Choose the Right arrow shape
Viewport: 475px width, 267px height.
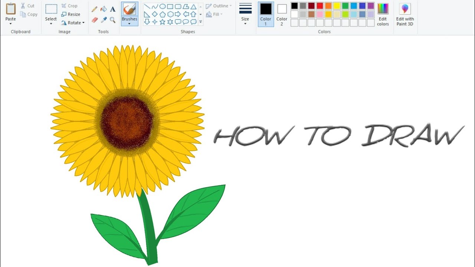(x=178, y=14)
